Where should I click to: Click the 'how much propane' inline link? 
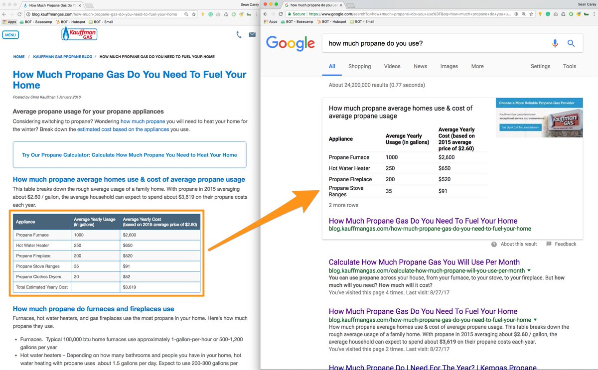[x=143, y=122]
